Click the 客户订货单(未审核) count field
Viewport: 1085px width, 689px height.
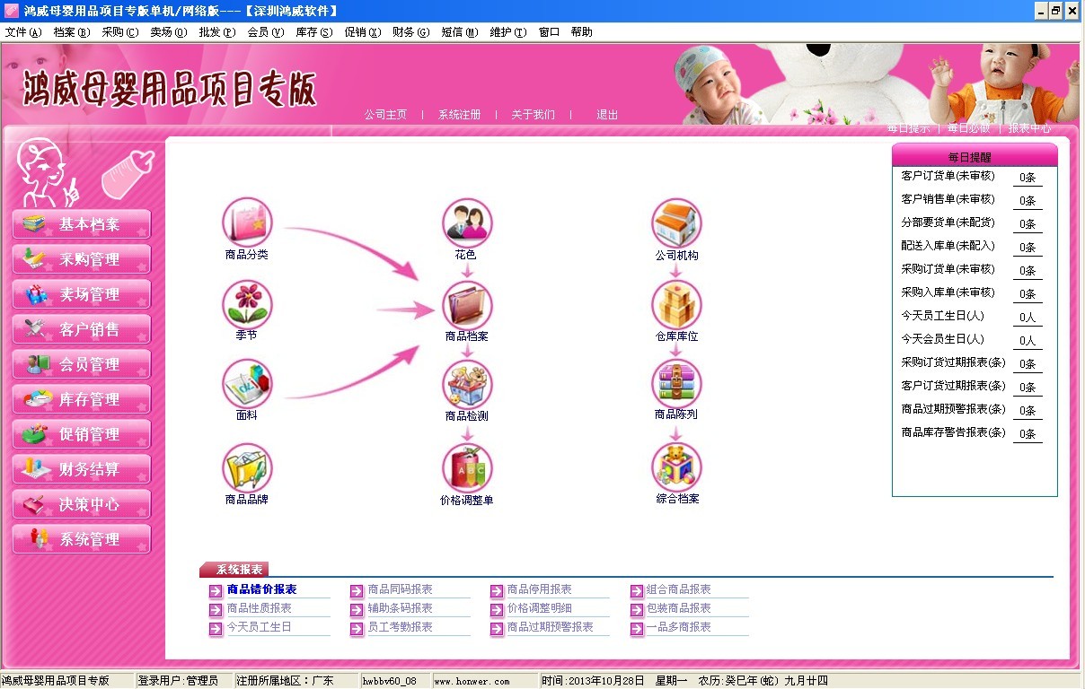[x=1028, y=178]
